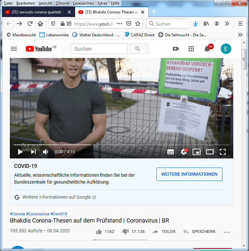Open more actions three-dot menu below video
Image resolution: width=249 pixels, height=251 pixels.
(227, 232)
